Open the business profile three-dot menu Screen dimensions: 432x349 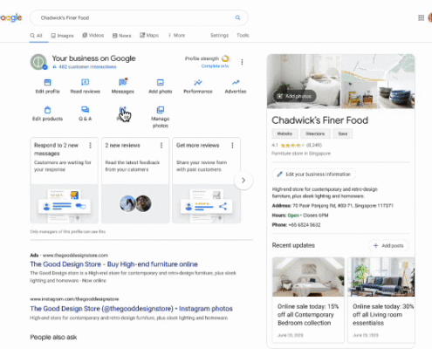242,62
